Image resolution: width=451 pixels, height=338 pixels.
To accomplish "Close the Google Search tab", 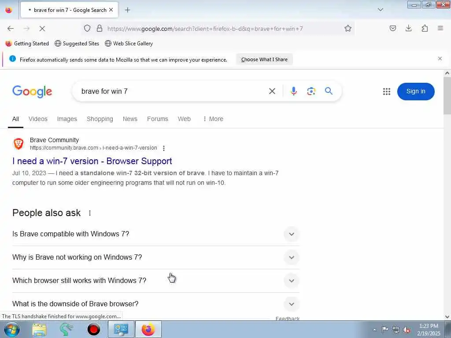I will coord(111,10).
